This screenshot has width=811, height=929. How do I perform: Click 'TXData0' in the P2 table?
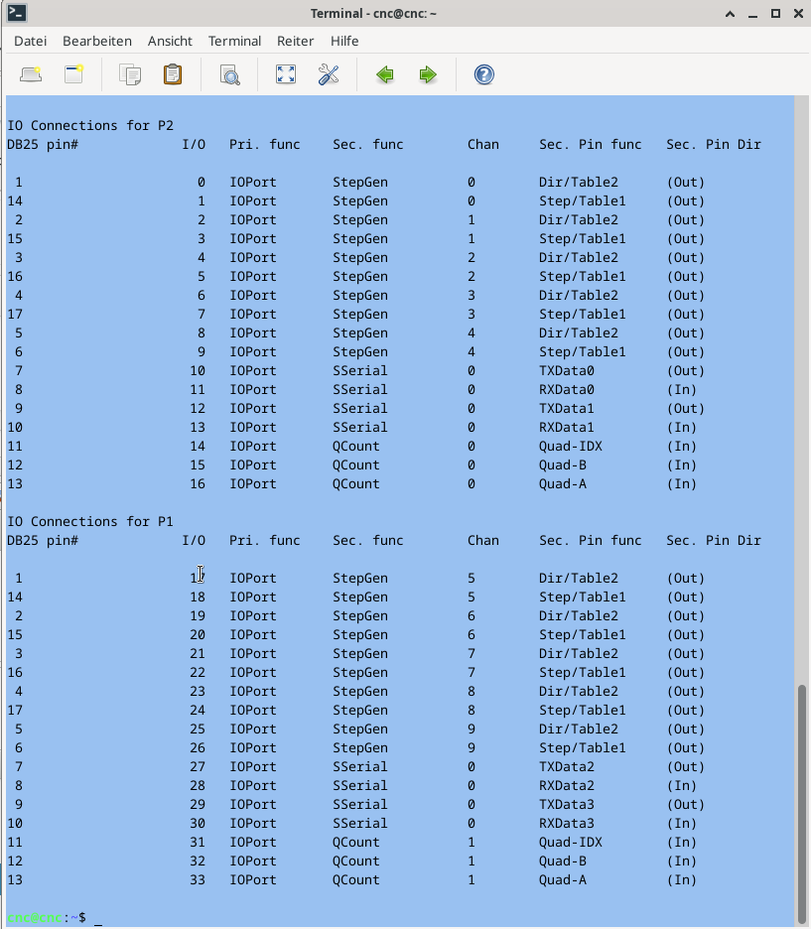pyautogui.click(x=567, y=371)
